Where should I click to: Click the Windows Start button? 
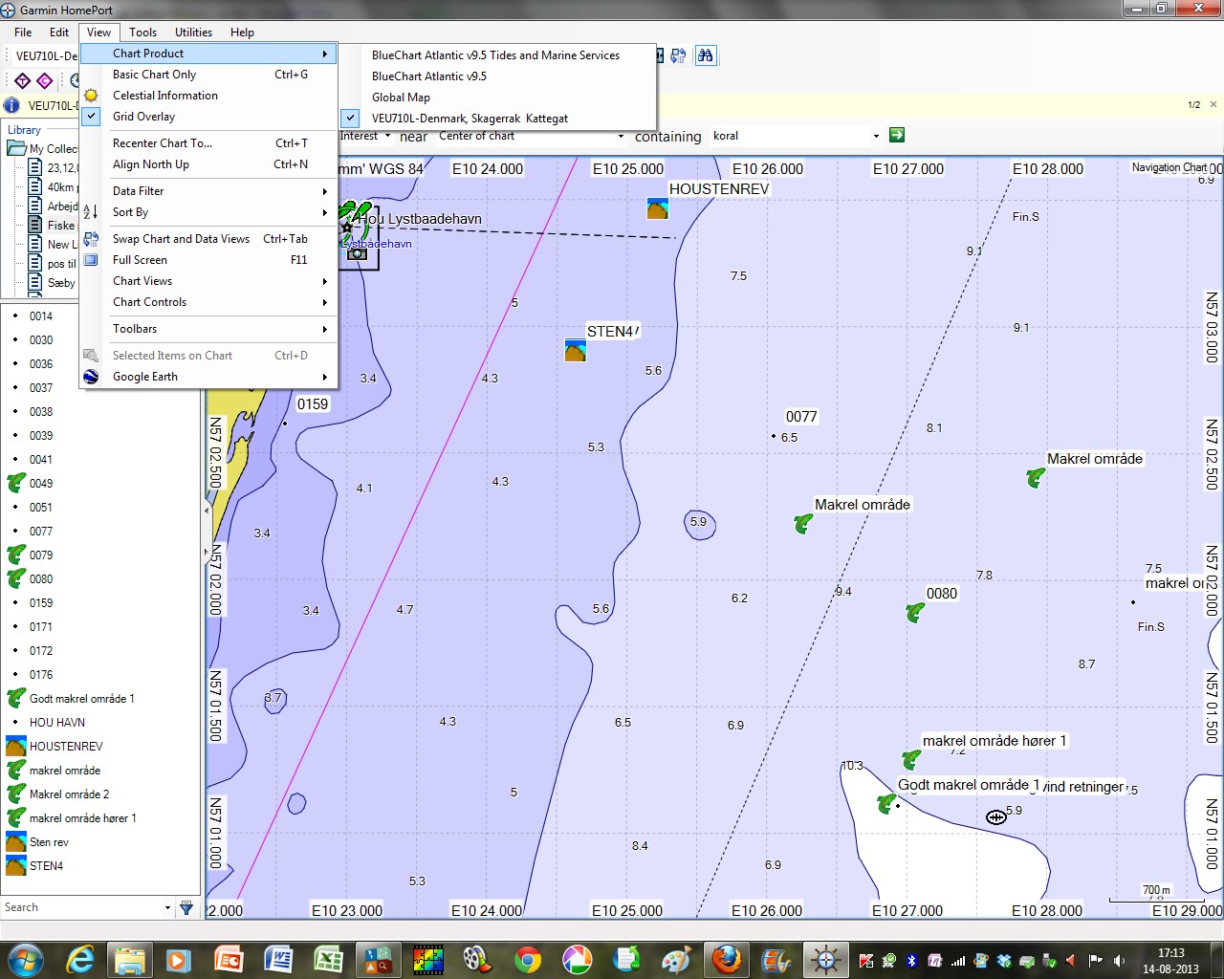[x=24, y=959]
